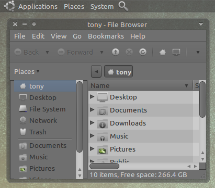Go to Home folder via toolbar icon
The image size is (215, 188).
(162, 52)
